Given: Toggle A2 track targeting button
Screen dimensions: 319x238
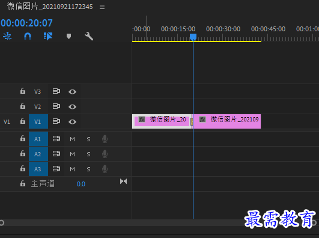Looking at the screenshot, I should point(38,154).
